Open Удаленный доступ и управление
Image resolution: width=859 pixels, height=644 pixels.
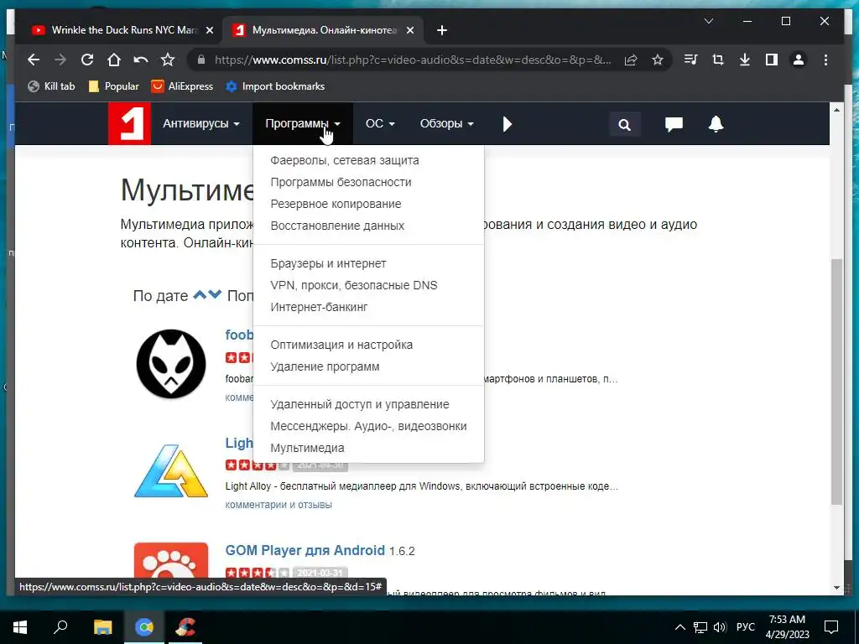click(x=360, y=405)
